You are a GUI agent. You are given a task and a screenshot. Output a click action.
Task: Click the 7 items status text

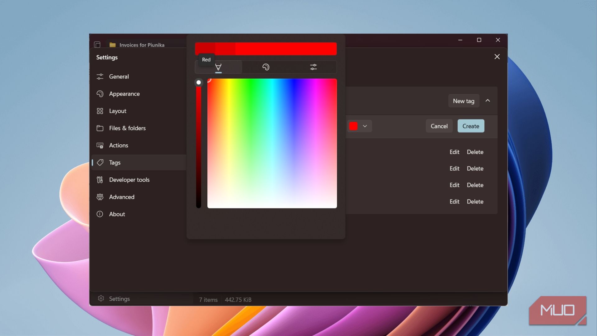pos(208,300)
